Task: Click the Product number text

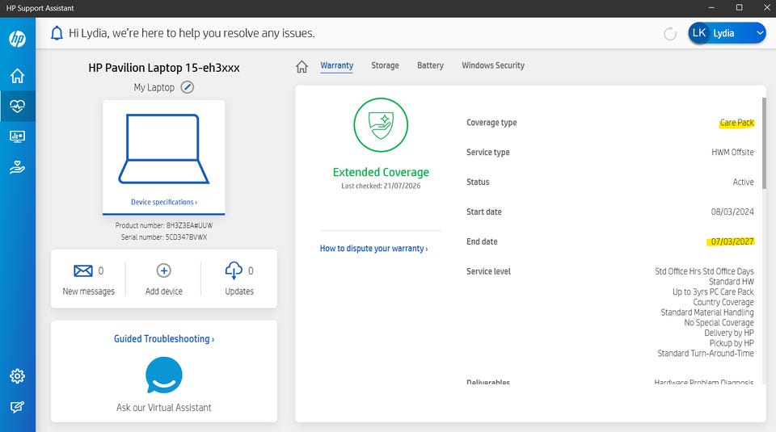Action: pyautogui.click(x=164, y=225)
